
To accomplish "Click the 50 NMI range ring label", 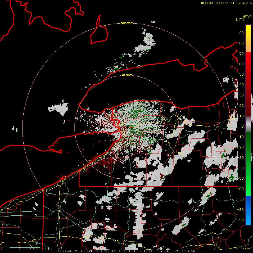I will click(126, 75).
